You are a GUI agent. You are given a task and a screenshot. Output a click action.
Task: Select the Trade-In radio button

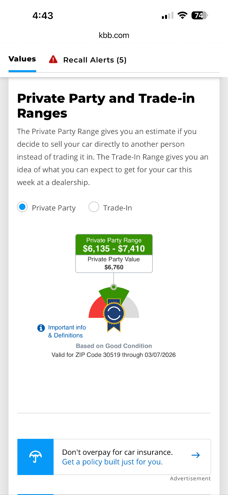coord(94,207)
